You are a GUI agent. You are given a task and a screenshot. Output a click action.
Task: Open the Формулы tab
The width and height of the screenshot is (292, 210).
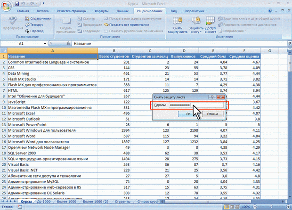click(x=101, y=11)
